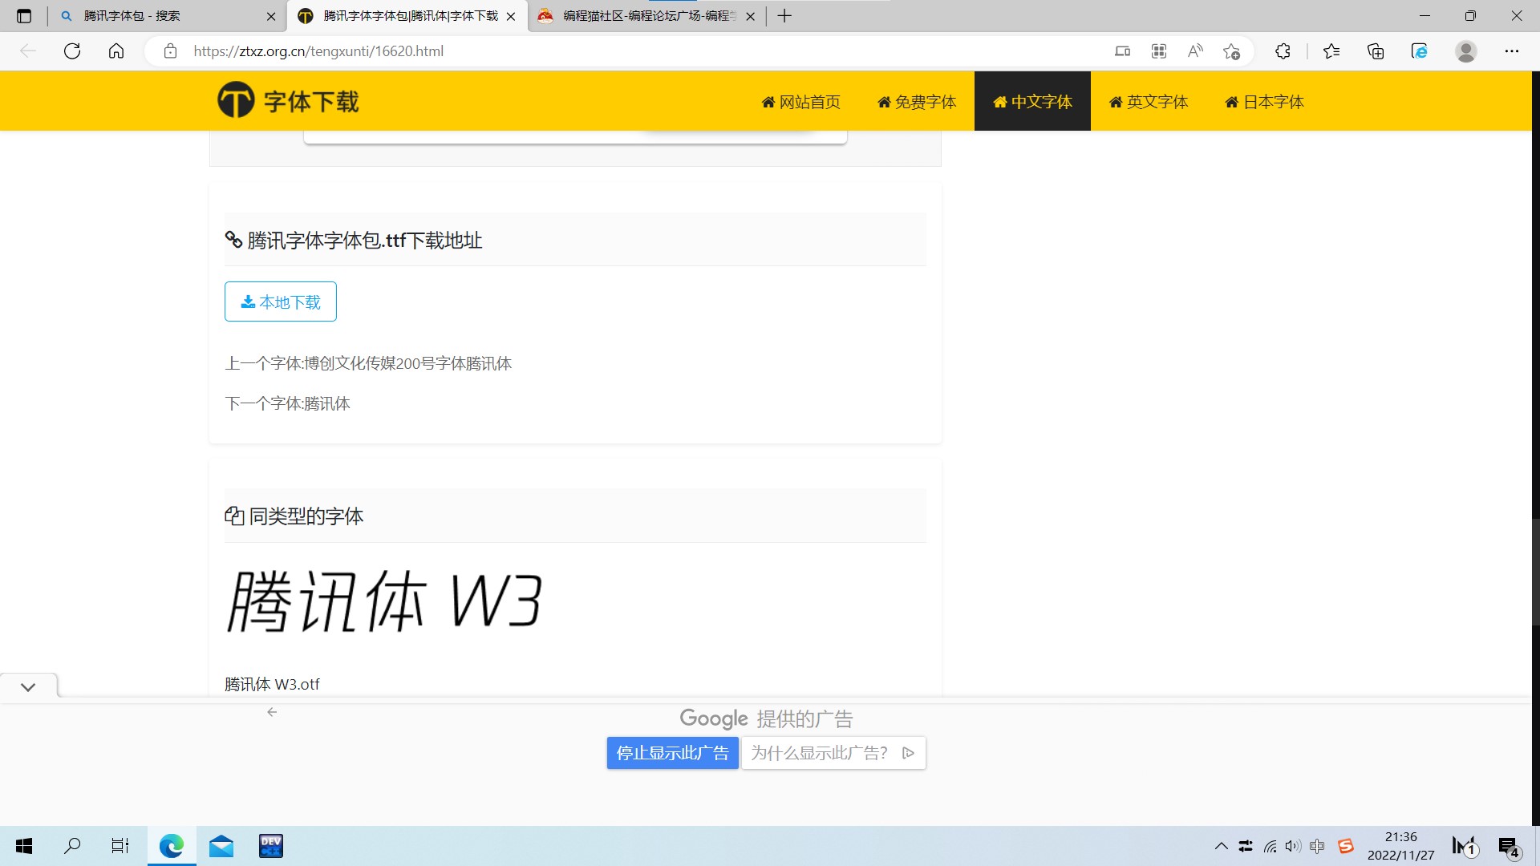
Task: Switch Chinese input mode indicator 中
Action: tap(1317, 846)
